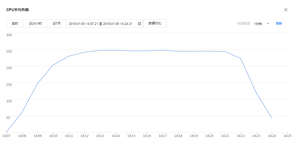Click the line's start point at 14:07
Viewport: 294px width, 144px height.
point(6,132)
